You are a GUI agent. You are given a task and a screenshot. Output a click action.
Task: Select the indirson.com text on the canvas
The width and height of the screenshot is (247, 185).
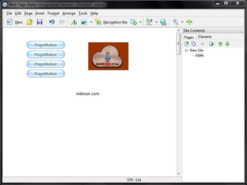pyautogui.click(x=88, y=94)
